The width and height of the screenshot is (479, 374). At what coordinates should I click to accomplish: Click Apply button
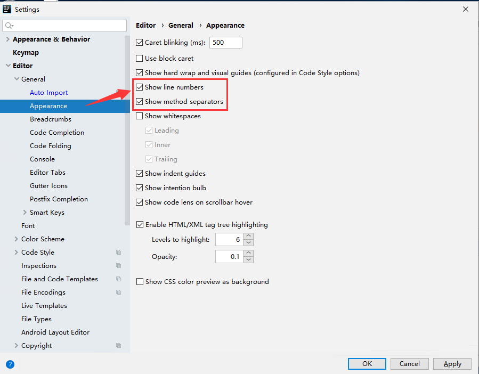pyautogui.click(x=452, y=363)
